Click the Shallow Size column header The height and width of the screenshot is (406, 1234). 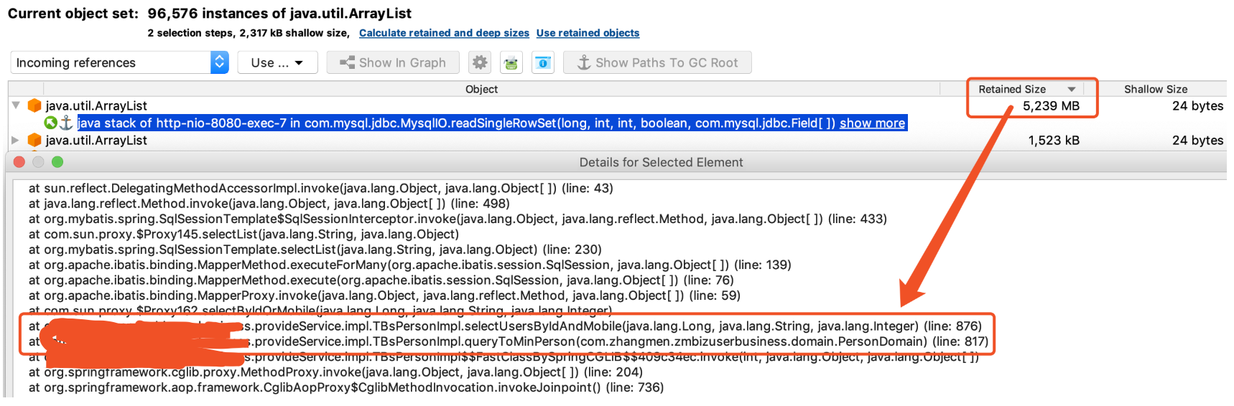[x=1155, y=89]
